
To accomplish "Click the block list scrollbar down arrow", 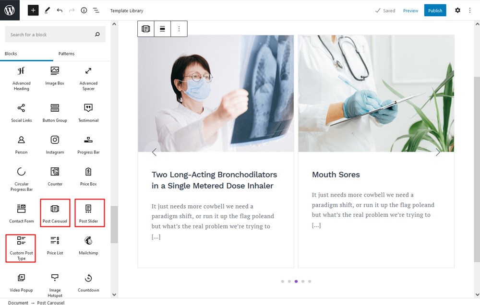I will [x=114, y=294].
